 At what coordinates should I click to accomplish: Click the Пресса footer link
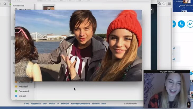(52, 104)
